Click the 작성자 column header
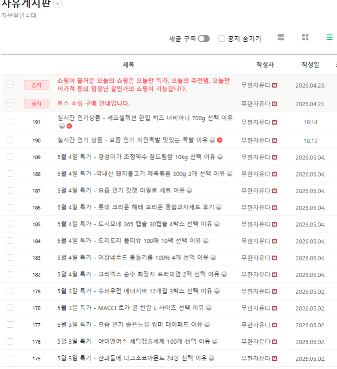The image size is (337, 369). tap(265, 65)
